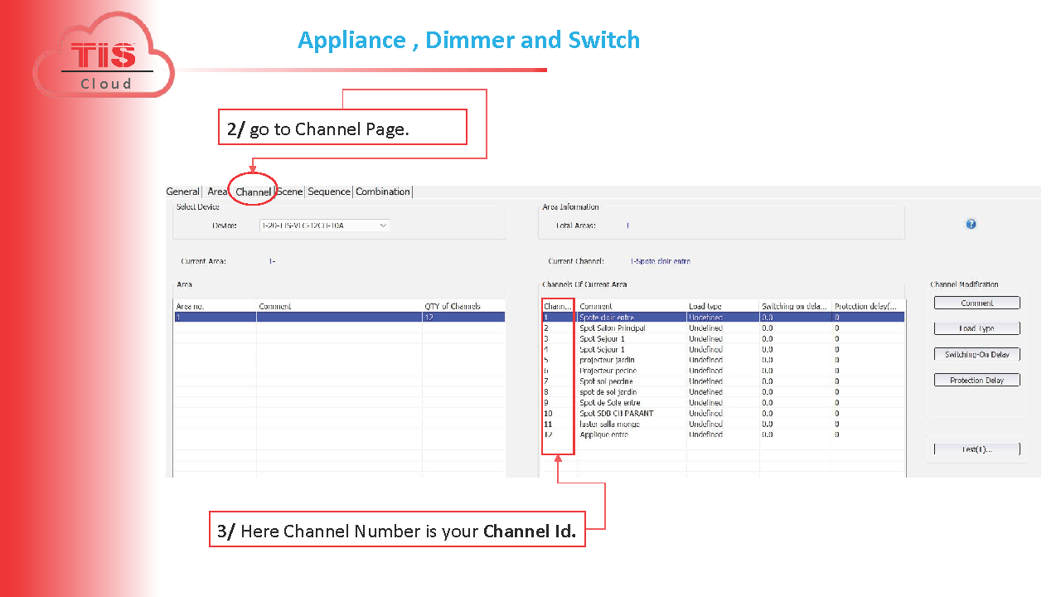Select channel row 'Spot Salon Principal'
The width and height of the screenshot is (1061, 597).
(x=723, y=328)
